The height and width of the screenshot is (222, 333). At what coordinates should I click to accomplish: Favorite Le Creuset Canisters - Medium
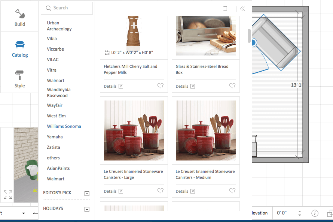tap(232, 190)
